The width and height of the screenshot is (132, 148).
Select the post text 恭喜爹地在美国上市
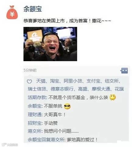[x=44, y=21]
